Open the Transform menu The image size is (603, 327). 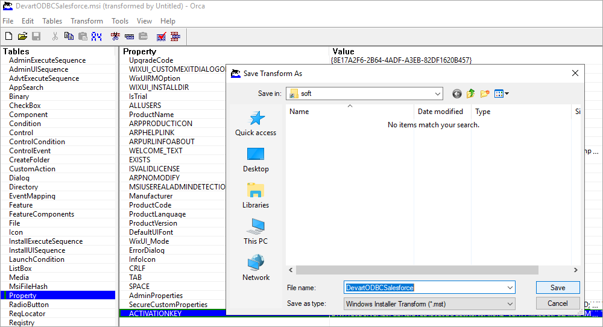pyautogui.click(x=86, y=21)
